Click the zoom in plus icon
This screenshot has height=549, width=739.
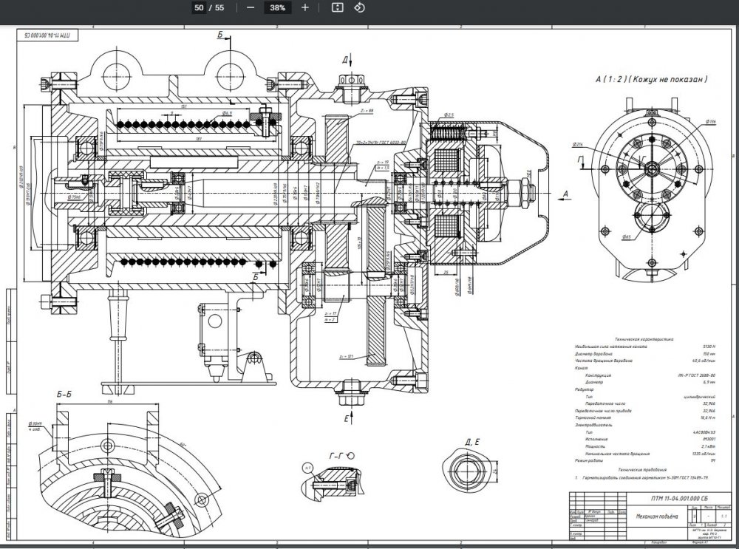pyautogui.click(x=305, y=7)
